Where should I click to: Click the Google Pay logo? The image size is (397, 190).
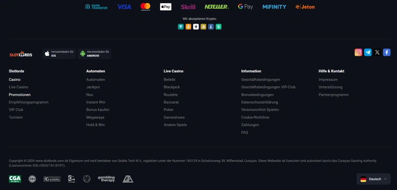pyautogui.click(x=245, y=7)
